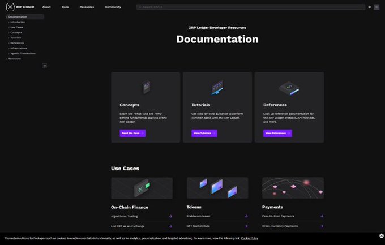The height and width of the screenshot is (245, 385).
Task: Click the Tutorials card heading
Action: [201, 105]
